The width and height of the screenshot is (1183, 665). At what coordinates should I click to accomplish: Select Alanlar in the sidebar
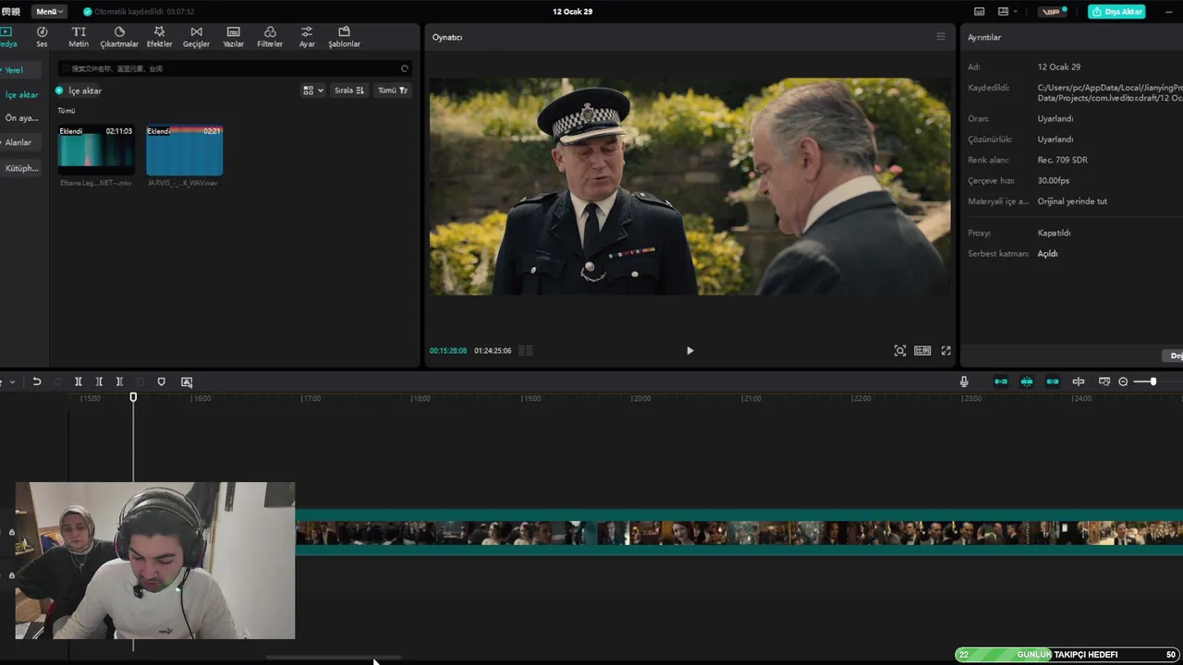(18, 142)
